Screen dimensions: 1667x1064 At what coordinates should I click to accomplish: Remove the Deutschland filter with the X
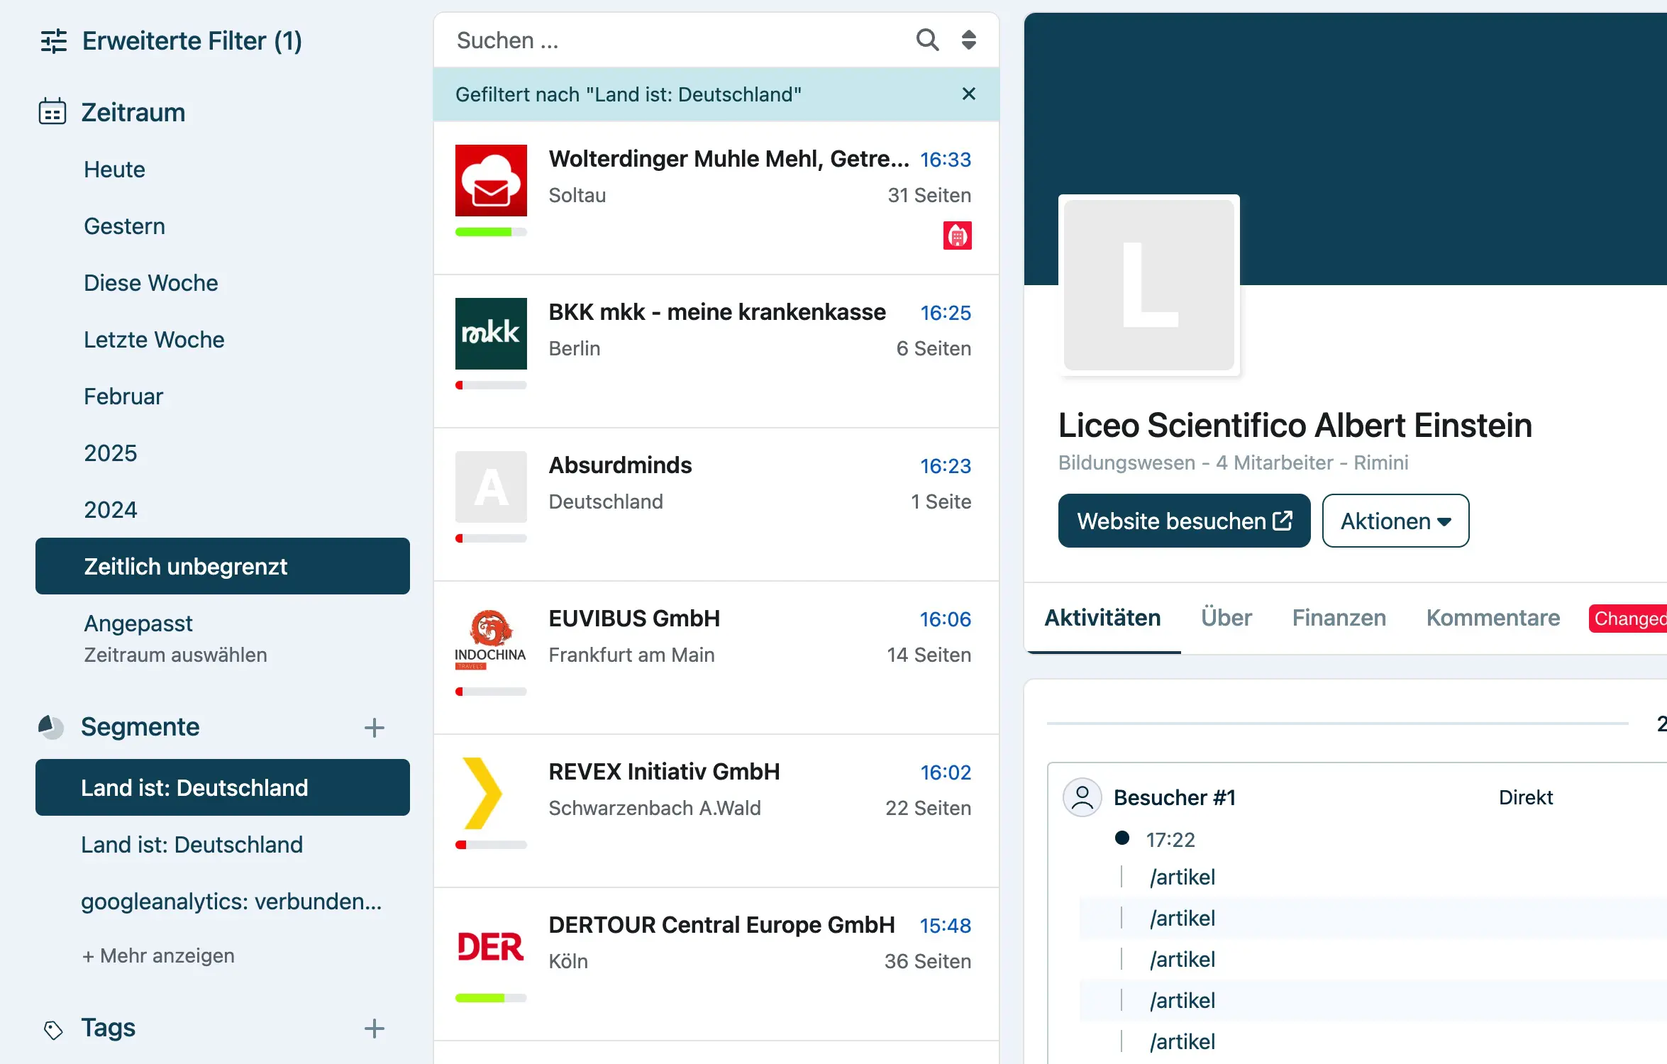[969, 93]
